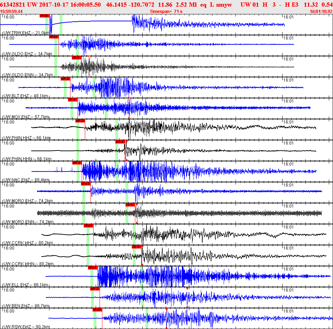The height and width of the screenshot is (329, 333).
Task: Click the start time 15:59:59.44
Action: (x=11, y=12)
